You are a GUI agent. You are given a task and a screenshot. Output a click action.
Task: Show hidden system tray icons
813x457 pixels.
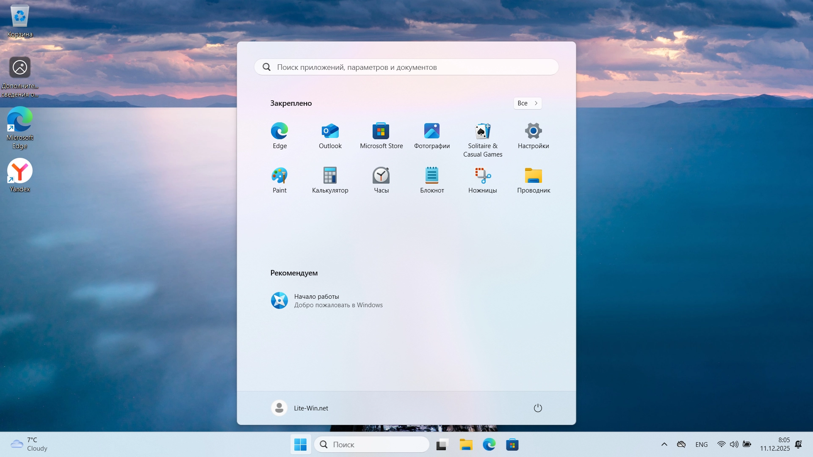tap(664, 444)
